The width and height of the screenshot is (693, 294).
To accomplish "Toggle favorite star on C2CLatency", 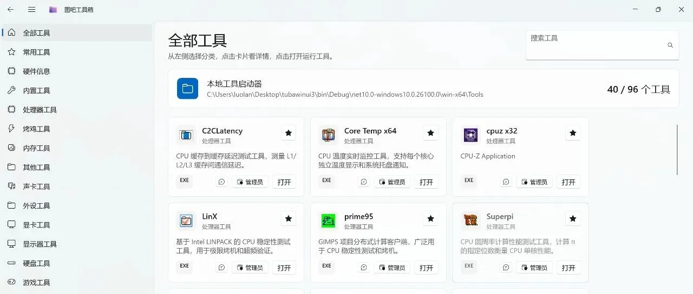I will click(x=289, y=133).
